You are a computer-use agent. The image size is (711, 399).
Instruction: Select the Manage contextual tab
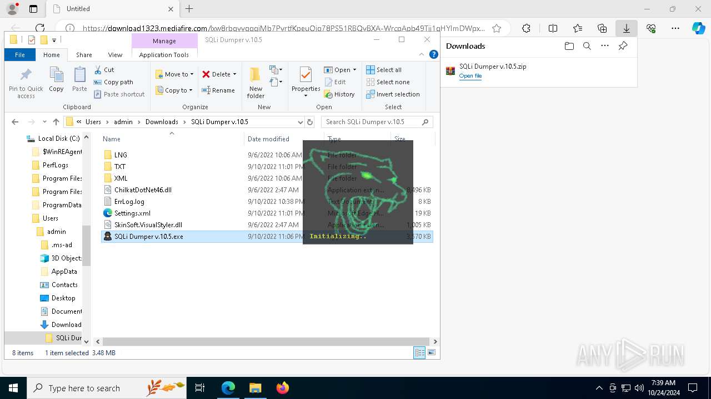tap(164, 41)
